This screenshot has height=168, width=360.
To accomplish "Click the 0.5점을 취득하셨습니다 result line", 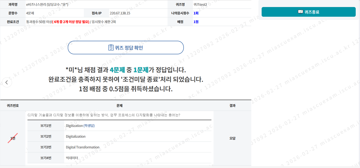I will [126, 89].
